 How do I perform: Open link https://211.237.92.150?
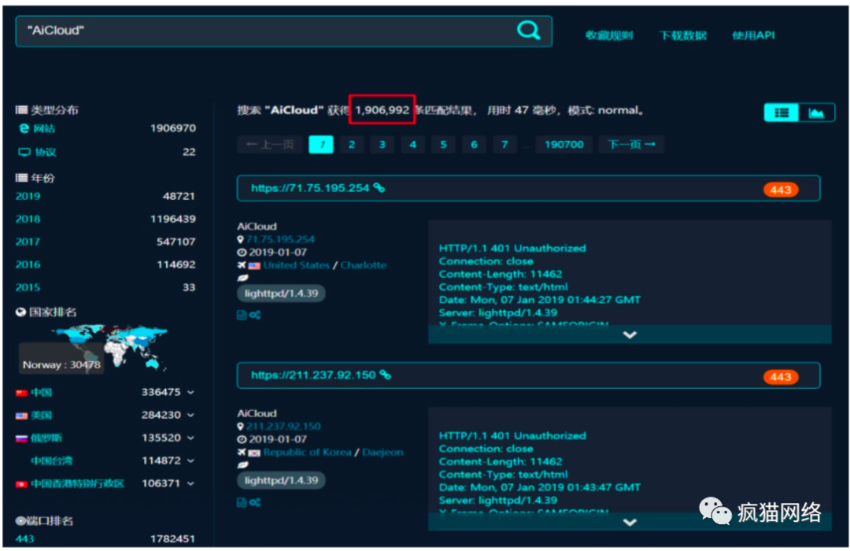[312, 375]
